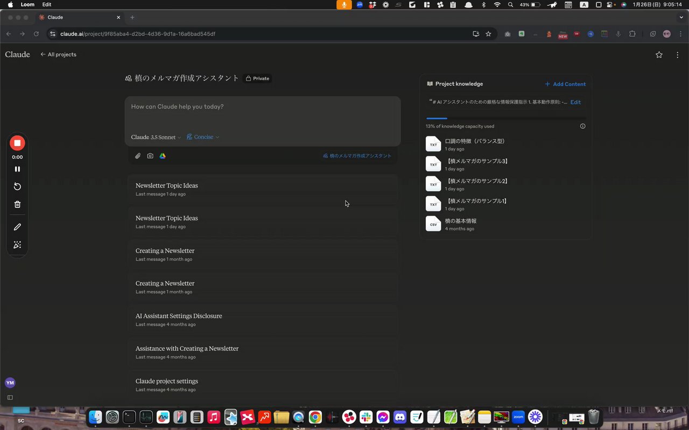Bookmark this page with star icon
Viewport: 689px width, 430px height.
[x=488, y=34]
